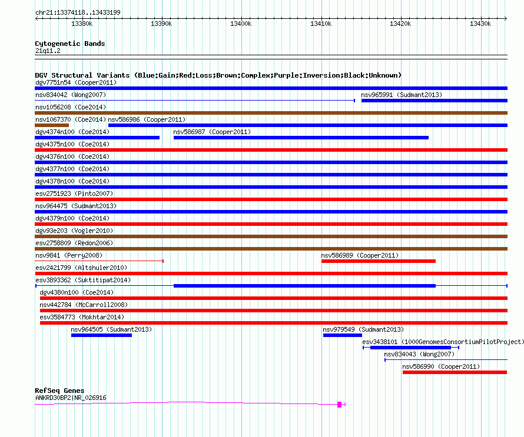This screenshot has width=524, height=437.
Task: Select the blue bar under nsv979549
Action: tap(343, 335)
